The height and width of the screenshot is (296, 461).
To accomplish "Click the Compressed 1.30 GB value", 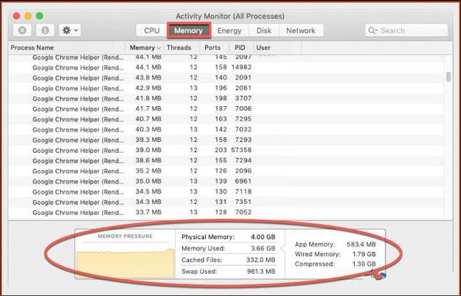I will point(364,264).
